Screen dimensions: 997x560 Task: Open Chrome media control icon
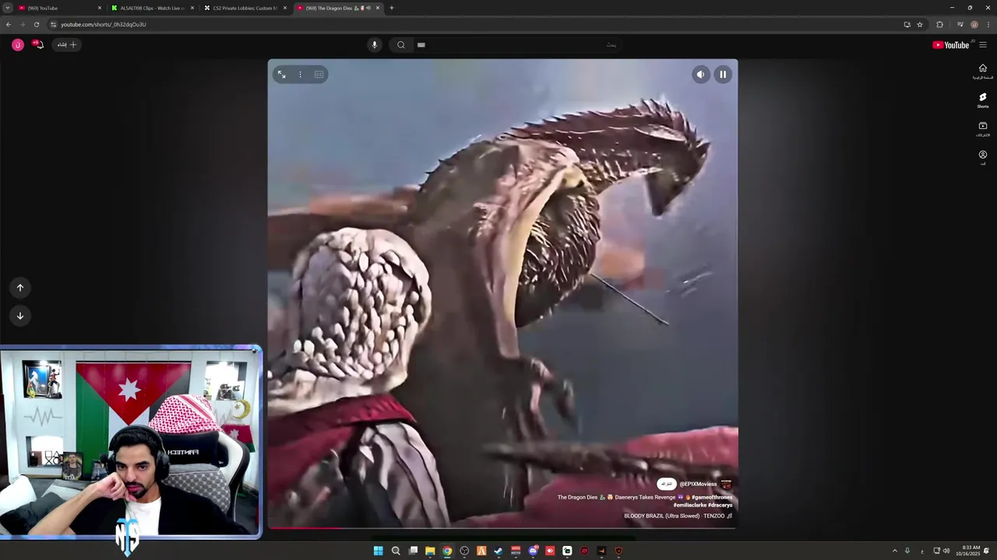[960, 24]
